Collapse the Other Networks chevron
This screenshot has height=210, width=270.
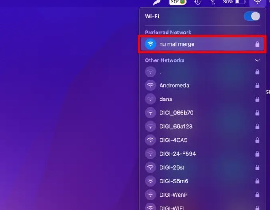point(257,60)
